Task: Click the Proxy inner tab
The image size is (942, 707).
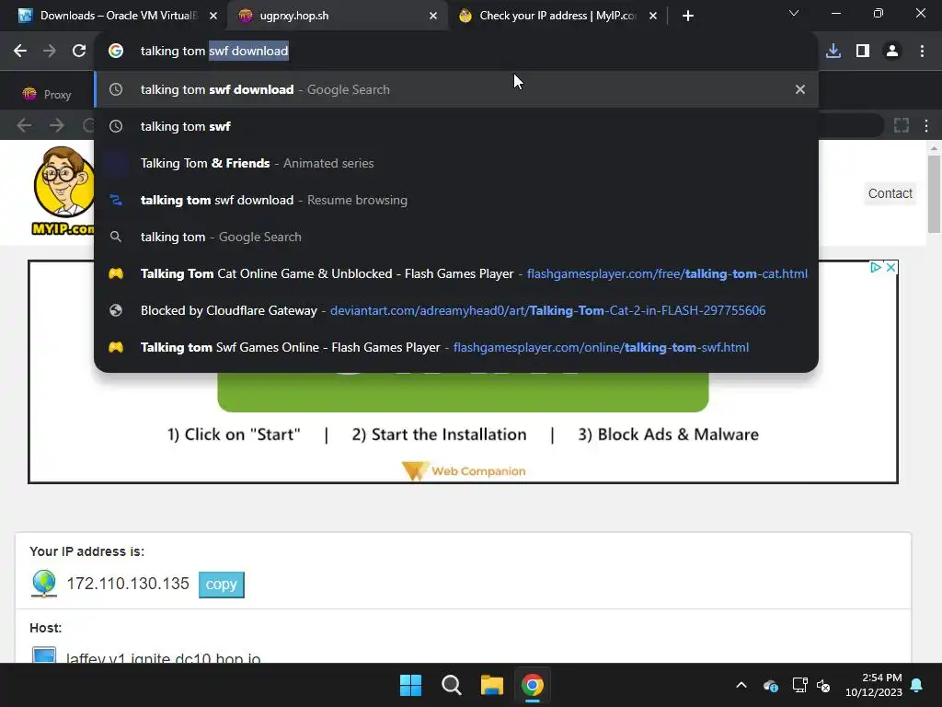Action: pyautogui.click(x=47, y=95)
